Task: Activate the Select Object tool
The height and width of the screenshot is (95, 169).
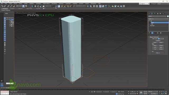Action: tap(24, 6)
